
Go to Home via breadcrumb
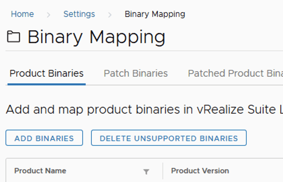(x=22, y=14)
